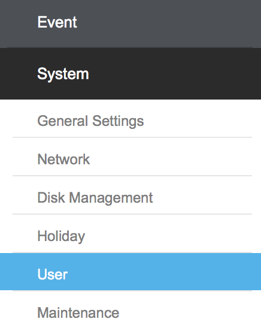Click the Event text label
261x331 pixels.
[57, 22]
